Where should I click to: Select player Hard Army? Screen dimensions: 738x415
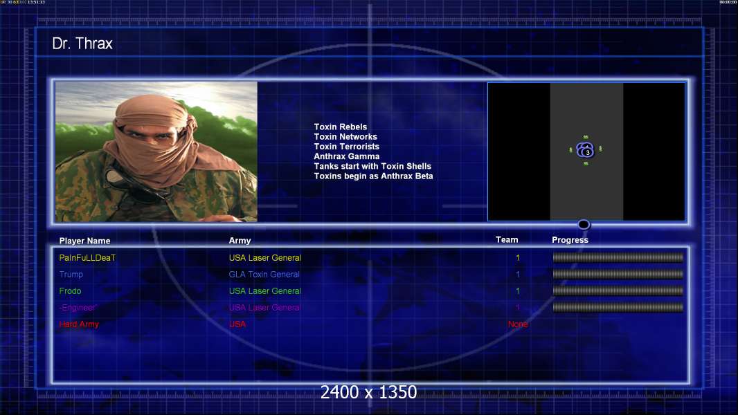(79, 324)
